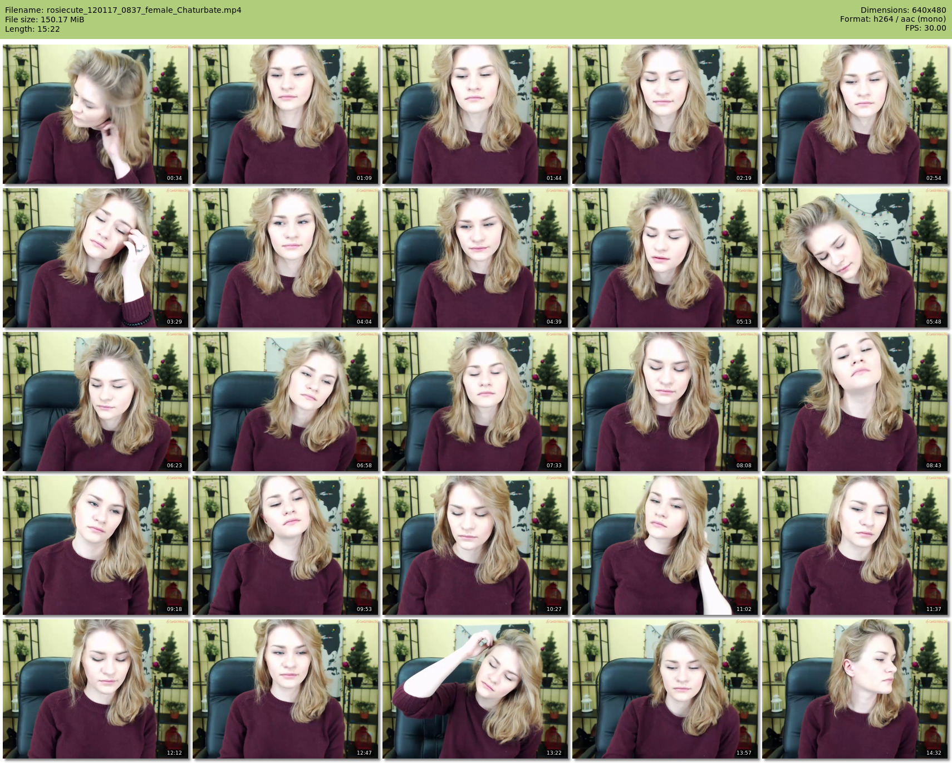Click the last frame stamped 14:32
The width and height of the screenshot is (952, 763).
tap(855, 689)
